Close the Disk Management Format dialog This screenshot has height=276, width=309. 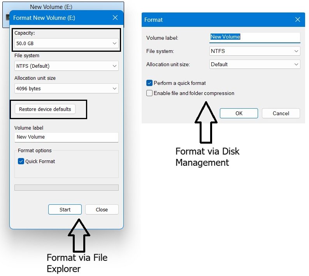[x=298, y=19]
